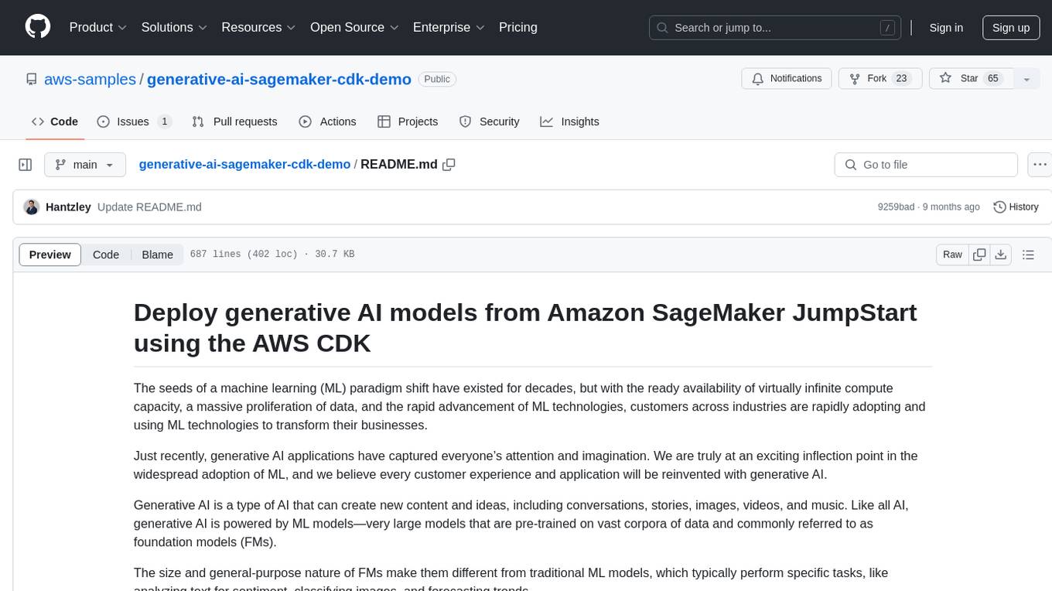Switch to the Issues tab
Viewport: 1052px width, 591px height.
(134, 121)
